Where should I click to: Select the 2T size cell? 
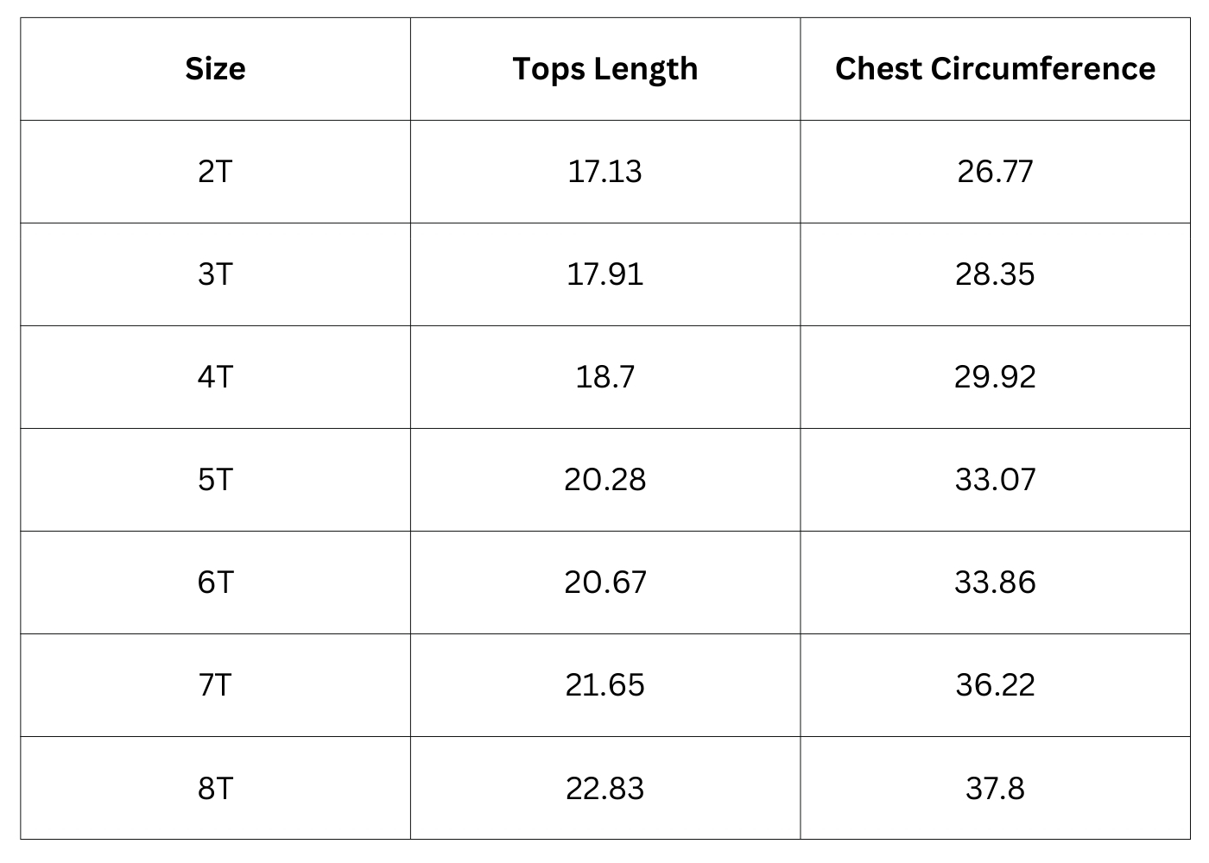pos(215,171)
